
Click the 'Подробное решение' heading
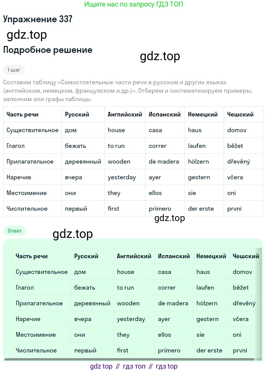point(47,50)
